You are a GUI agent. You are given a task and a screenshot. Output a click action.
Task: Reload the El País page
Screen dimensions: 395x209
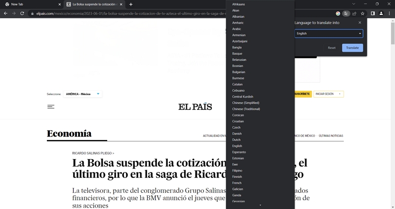22,13
